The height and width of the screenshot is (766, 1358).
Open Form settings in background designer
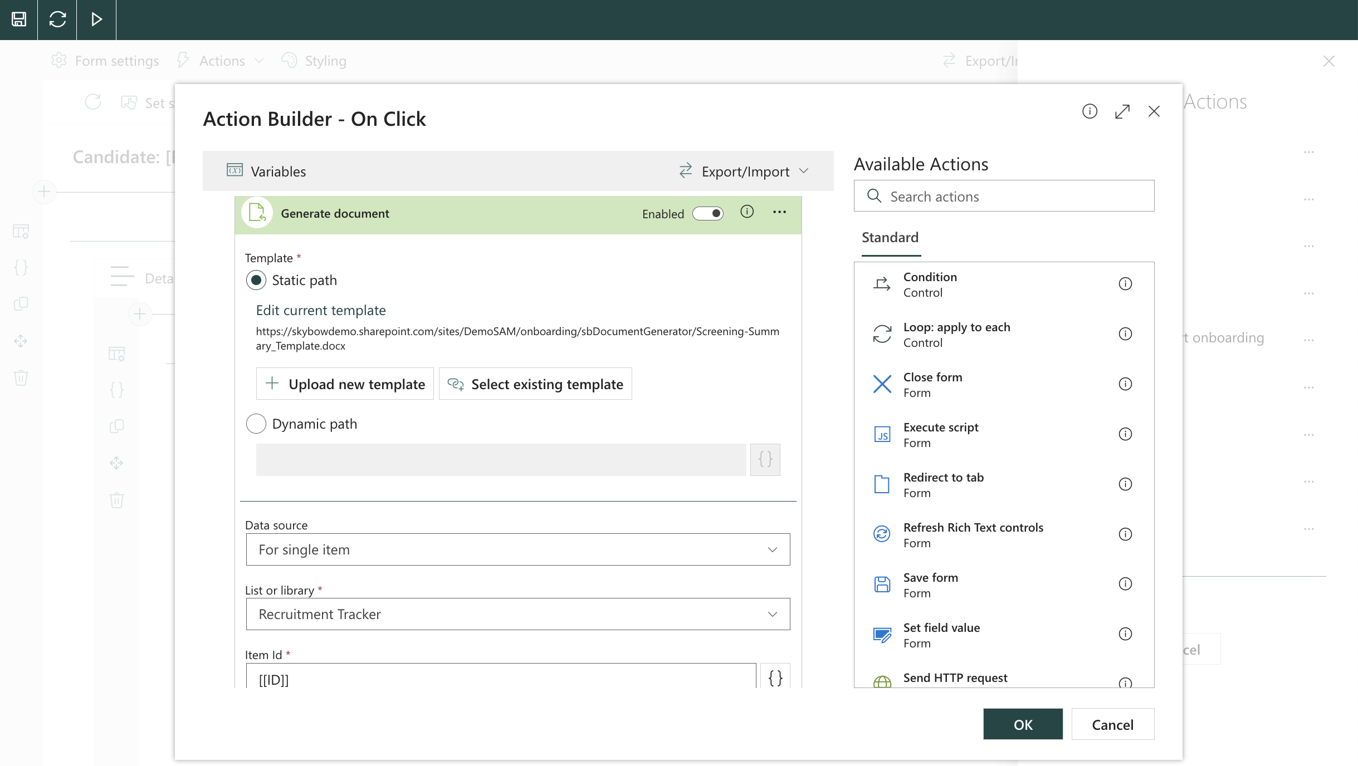coord(105,61)
